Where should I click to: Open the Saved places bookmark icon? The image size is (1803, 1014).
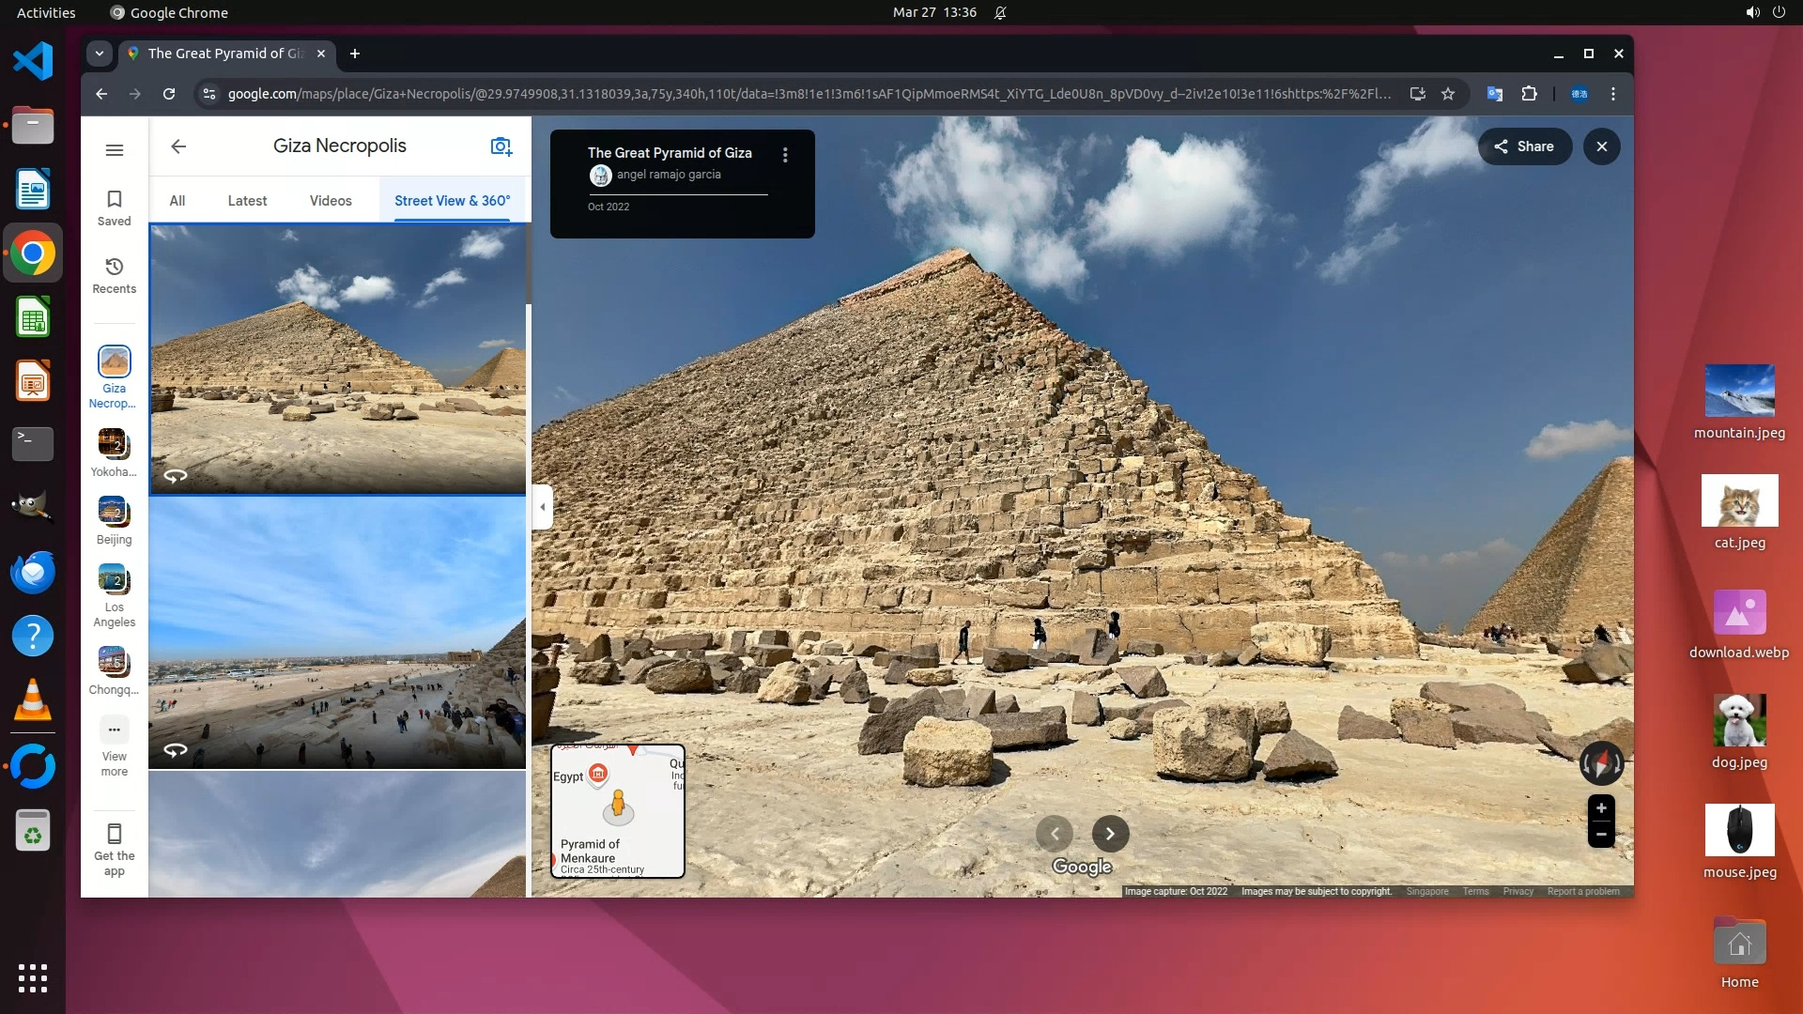(114, 207)
